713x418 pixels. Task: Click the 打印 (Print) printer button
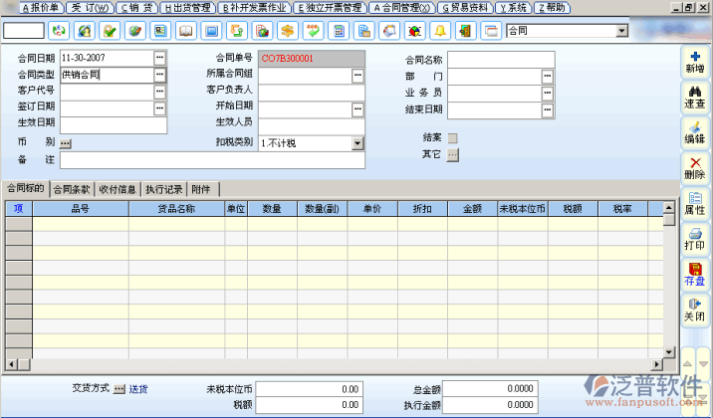coord(694,238)
